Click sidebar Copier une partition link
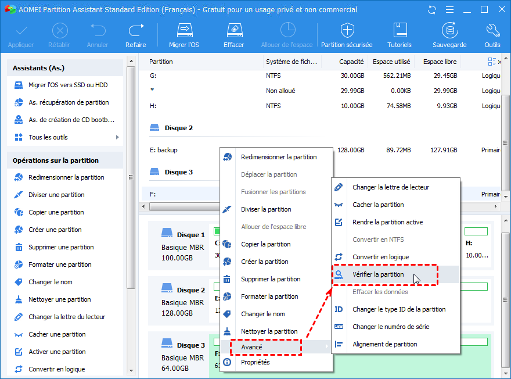Viewport: 511px width, 379px height. pos(56,212)
